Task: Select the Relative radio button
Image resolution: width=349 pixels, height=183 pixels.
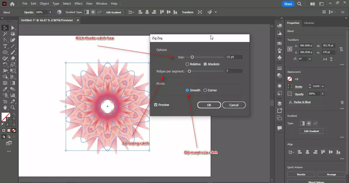Action: [x=187, y=64]
